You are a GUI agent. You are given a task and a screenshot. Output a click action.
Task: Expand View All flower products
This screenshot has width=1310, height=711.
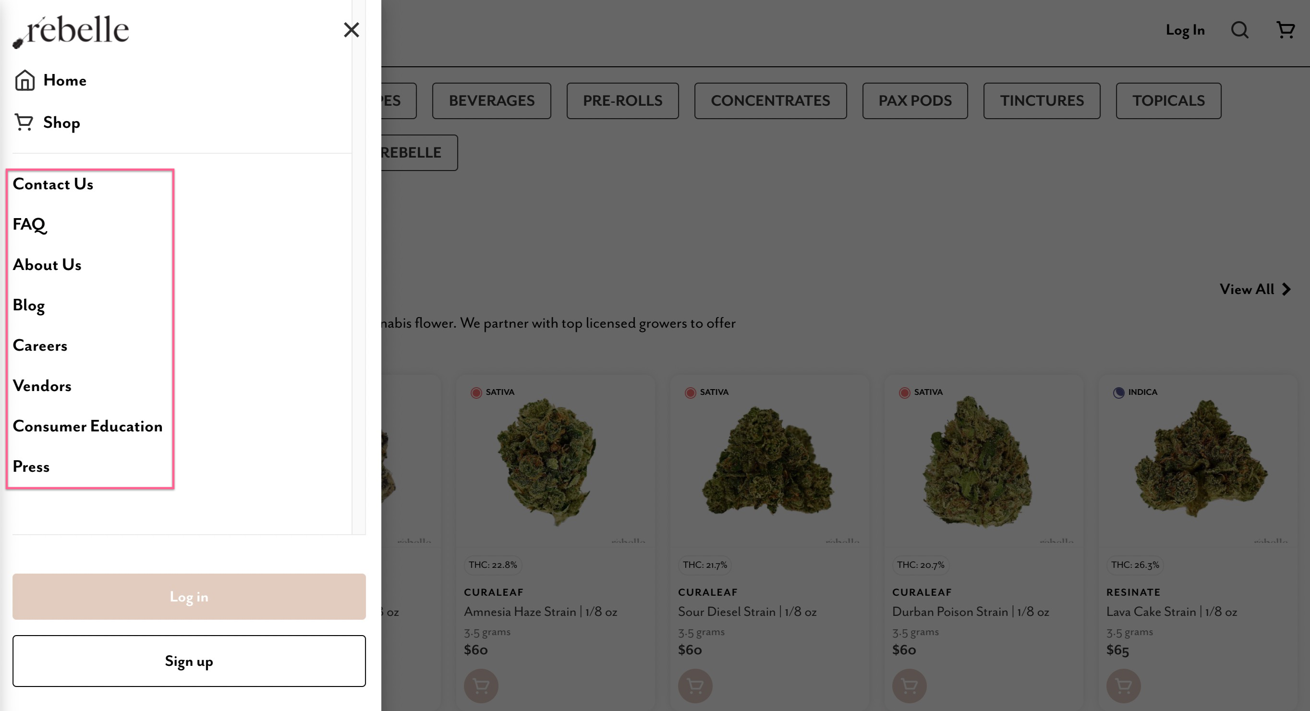(x=1255, y=289)
